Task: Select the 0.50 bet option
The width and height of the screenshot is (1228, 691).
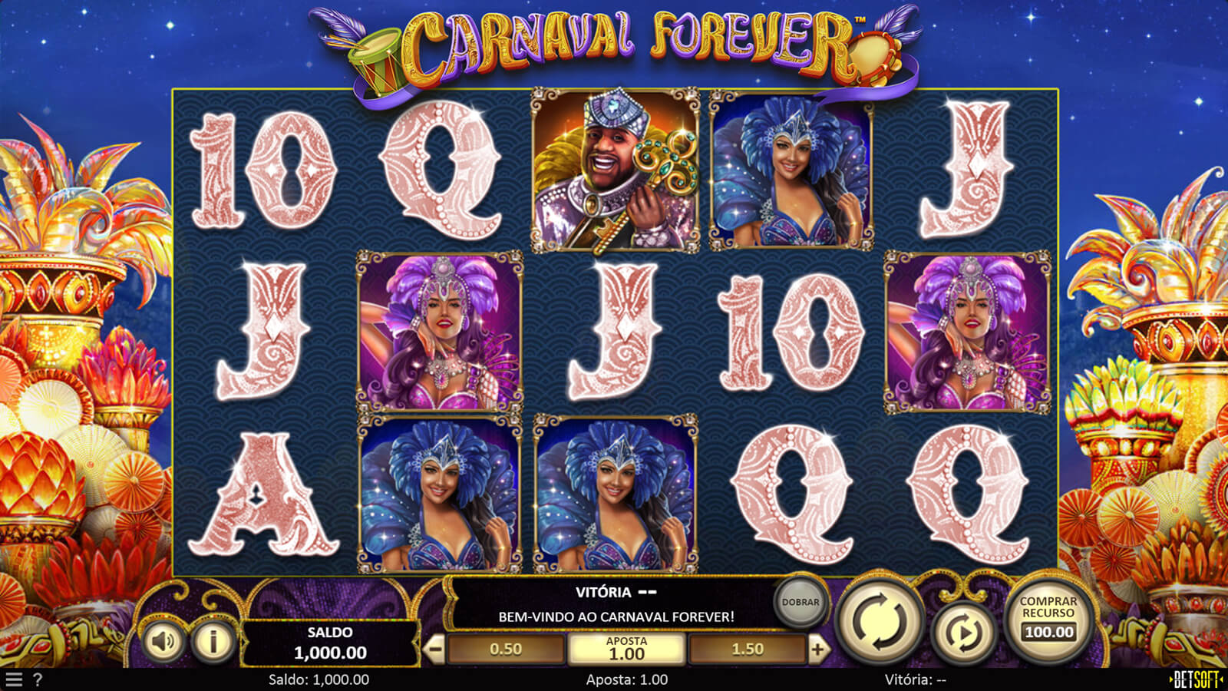Action: (506, 650)
